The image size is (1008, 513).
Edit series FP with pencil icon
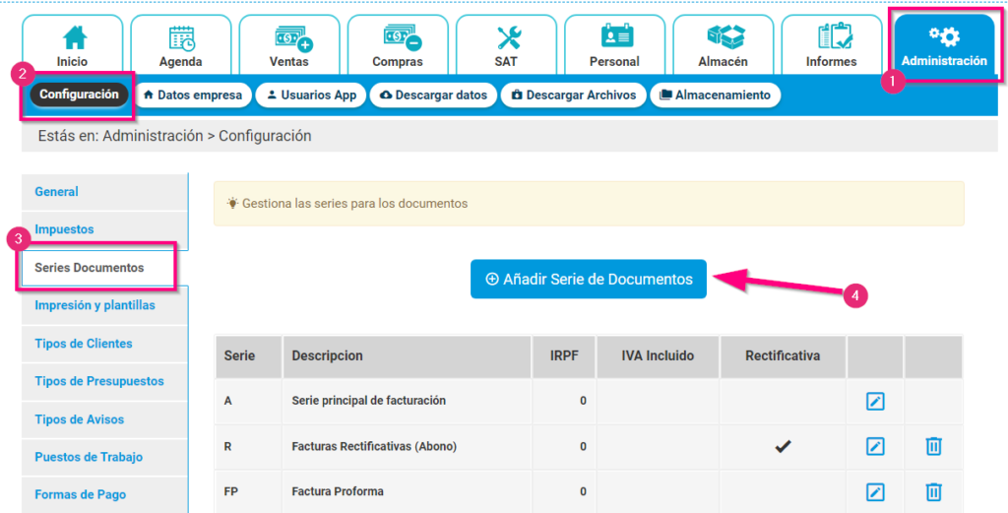point(875,491)
